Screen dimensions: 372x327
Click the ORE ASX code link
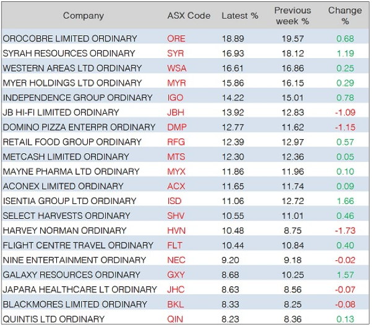[x=176, y=38]
